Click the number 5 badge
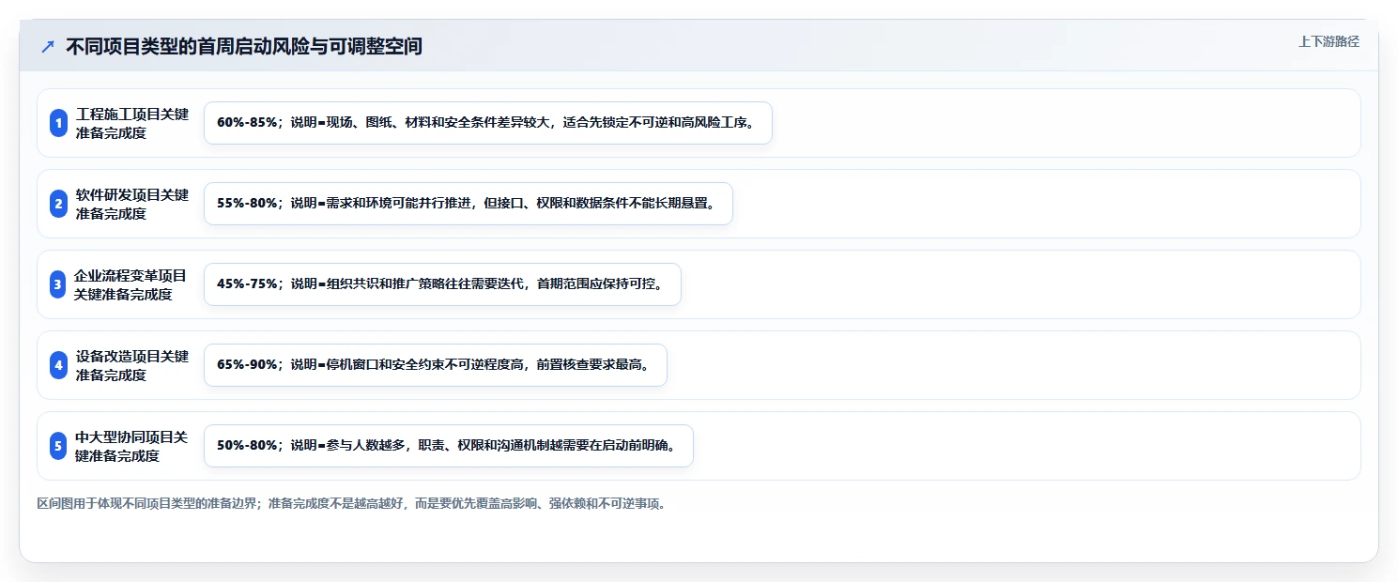The height and width of the screenshot is (582, 1398). coord(58,446)
